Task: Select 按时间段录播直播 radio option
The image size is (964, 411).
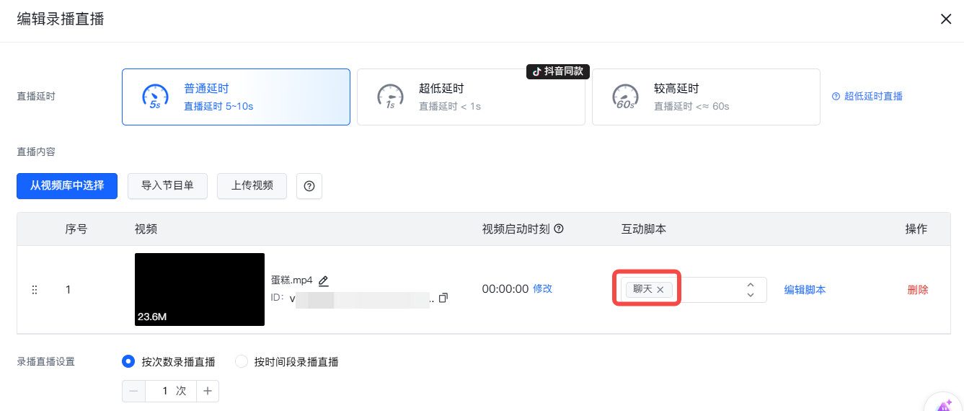Action: tap(242, 361)
